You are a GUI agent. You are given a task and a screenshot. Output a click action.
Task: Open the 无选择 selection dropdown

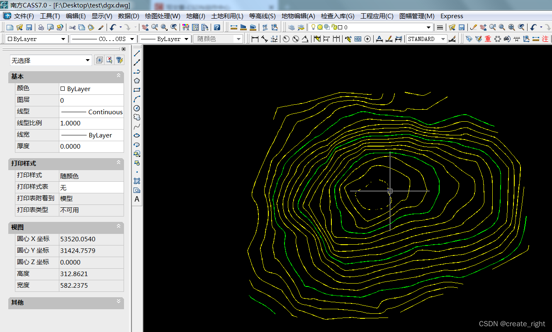click(88, 60)
